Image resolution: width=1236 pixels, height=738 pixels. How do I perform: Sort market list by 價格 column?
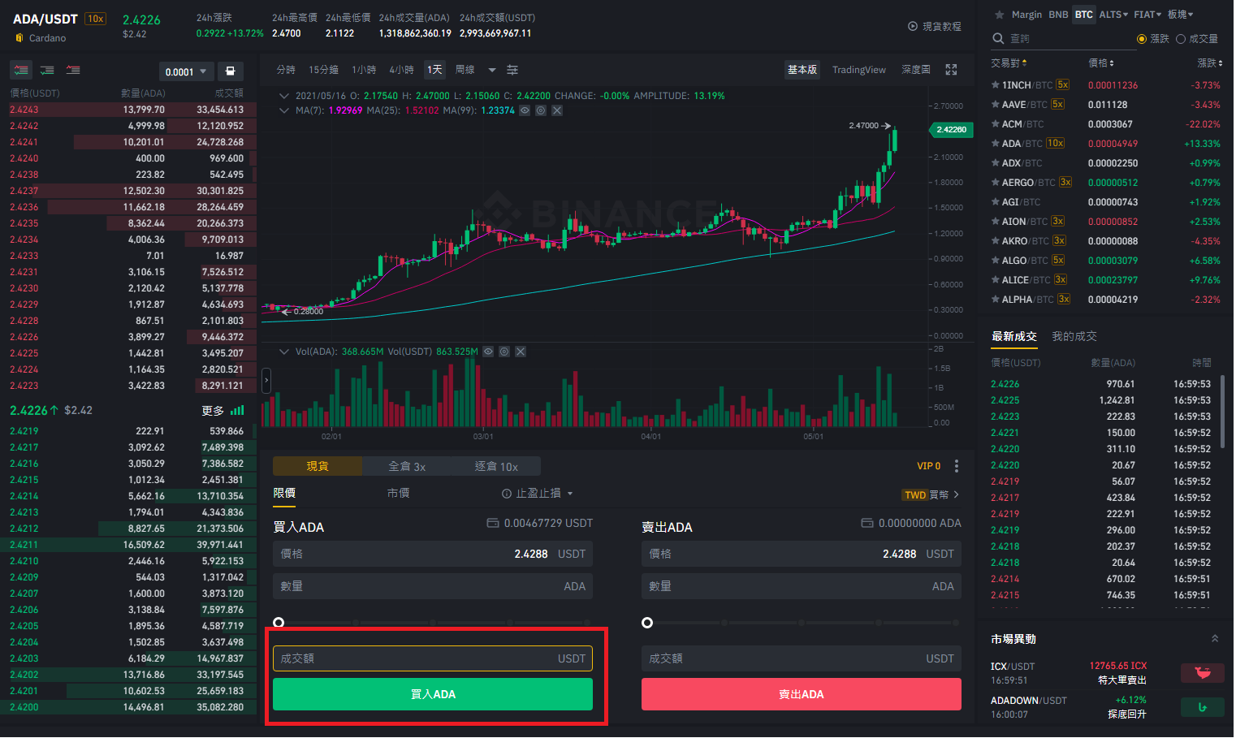tap(1101, 63)
